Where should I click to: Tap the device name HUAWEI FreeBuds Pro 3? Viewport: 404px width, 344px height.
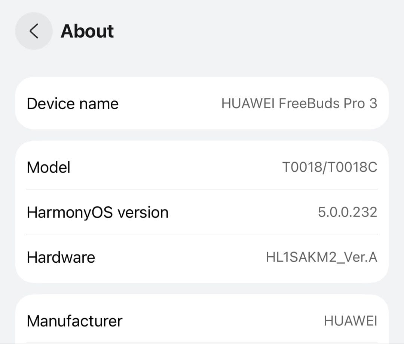coord(300,103)
